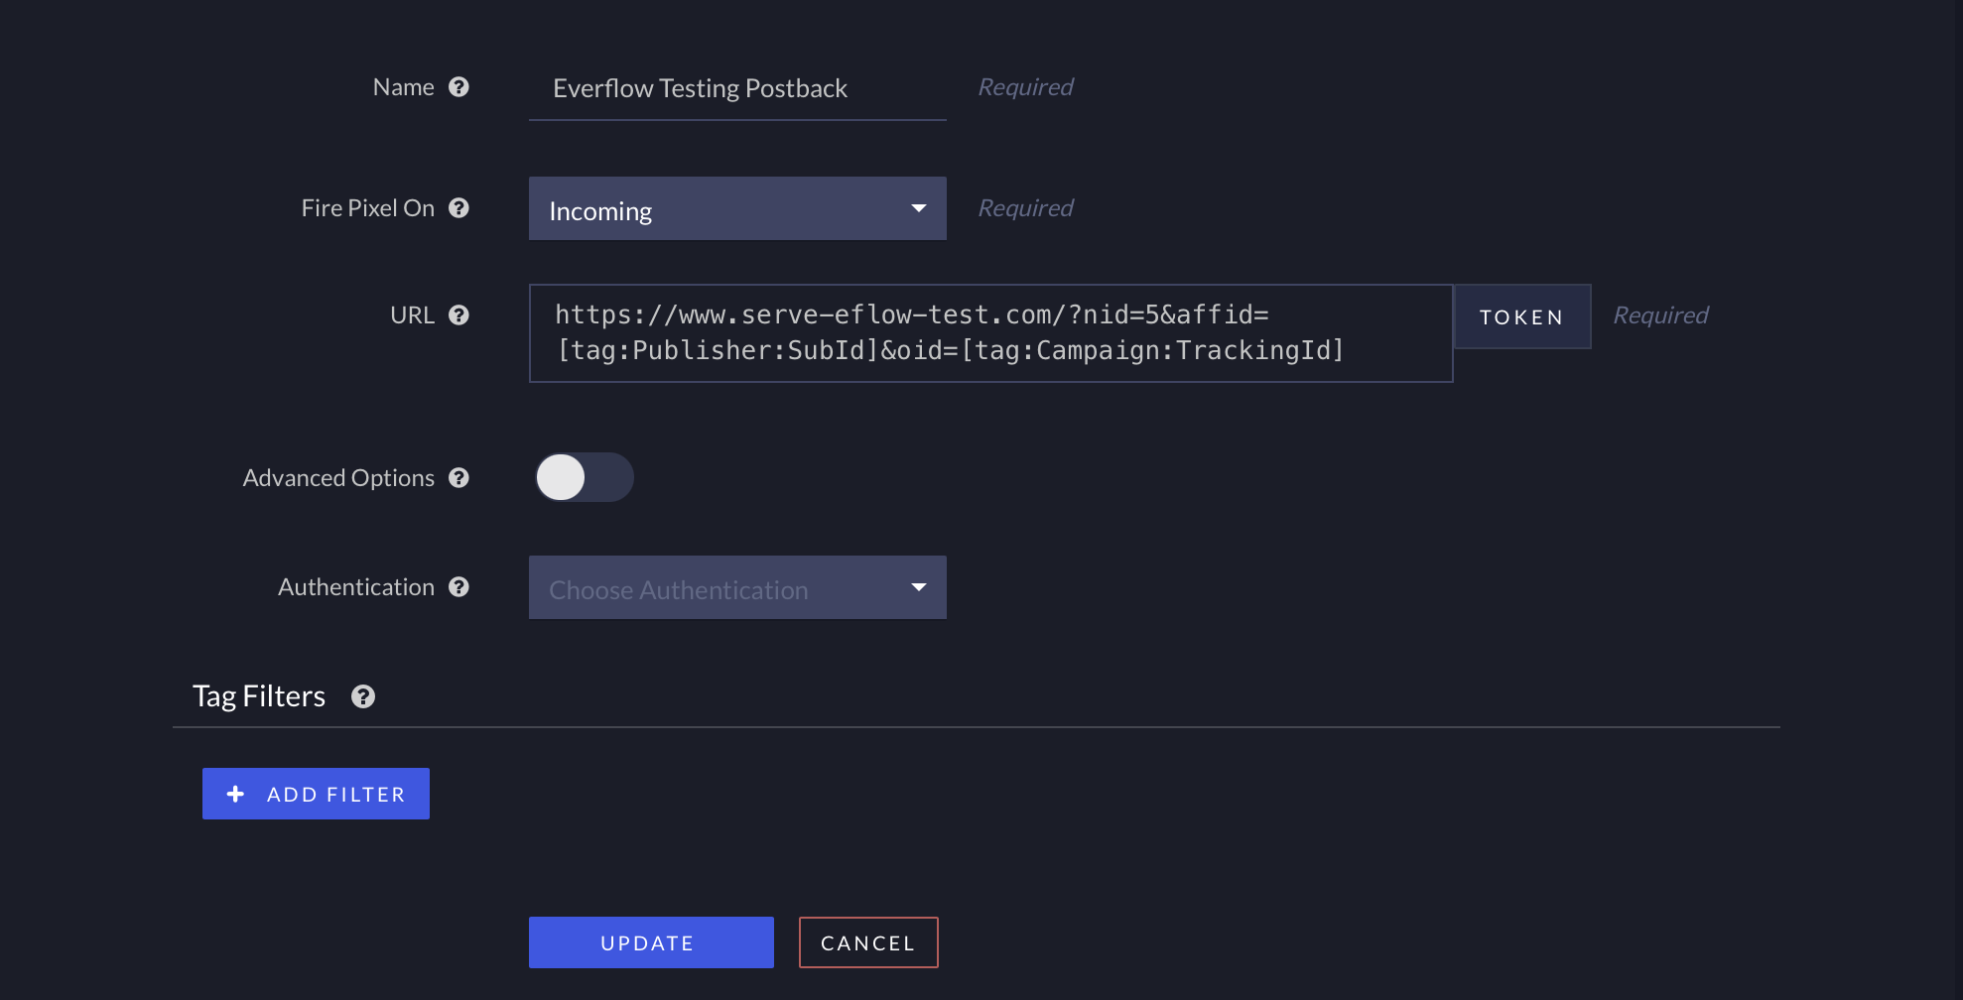Click the ADD FILTER button label

tap(336, 795)
